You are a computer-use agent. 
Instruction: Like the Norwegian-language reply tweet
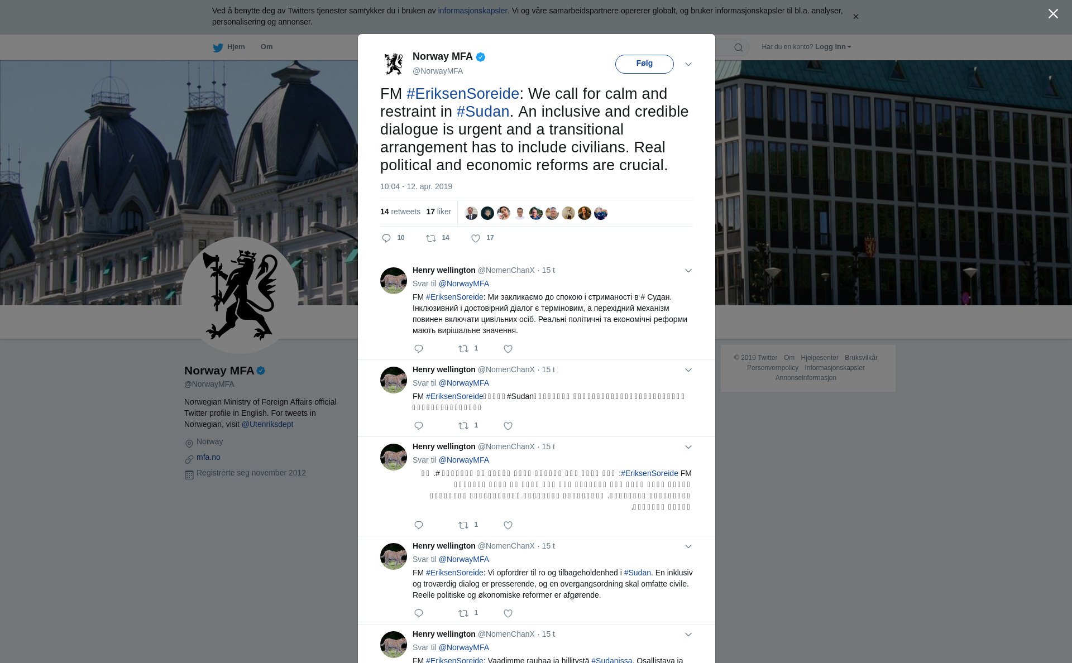pyautogui.click(x=508, y=613)
